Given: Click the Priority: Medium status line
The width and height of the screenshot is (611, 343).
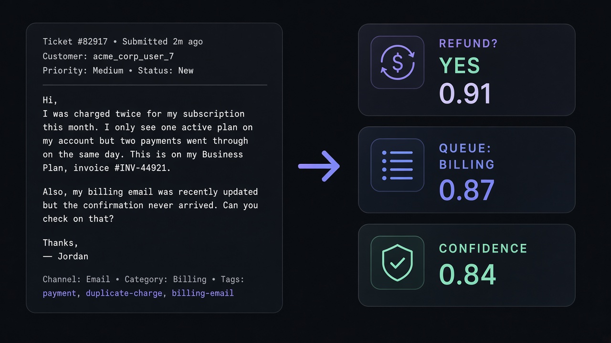Looking at the screenshot, I should pos(118,71).
